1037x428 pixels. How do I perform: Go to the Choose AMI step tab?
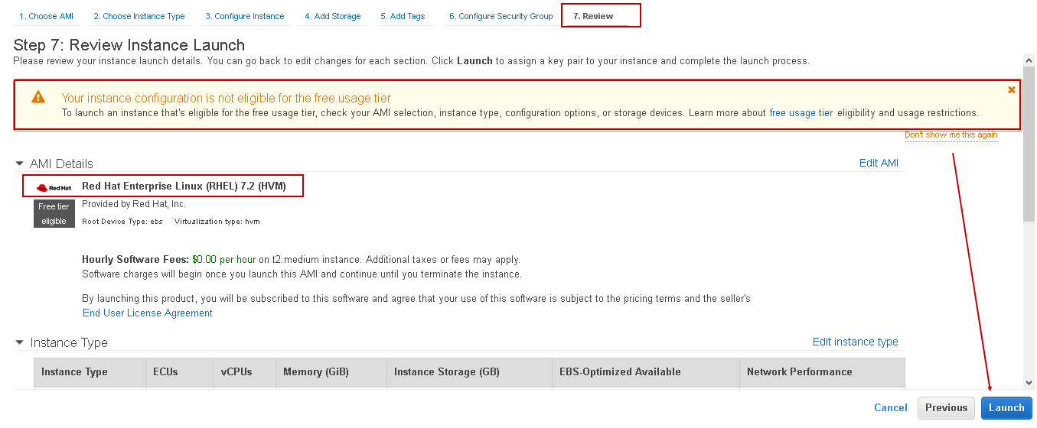[47, 16]
